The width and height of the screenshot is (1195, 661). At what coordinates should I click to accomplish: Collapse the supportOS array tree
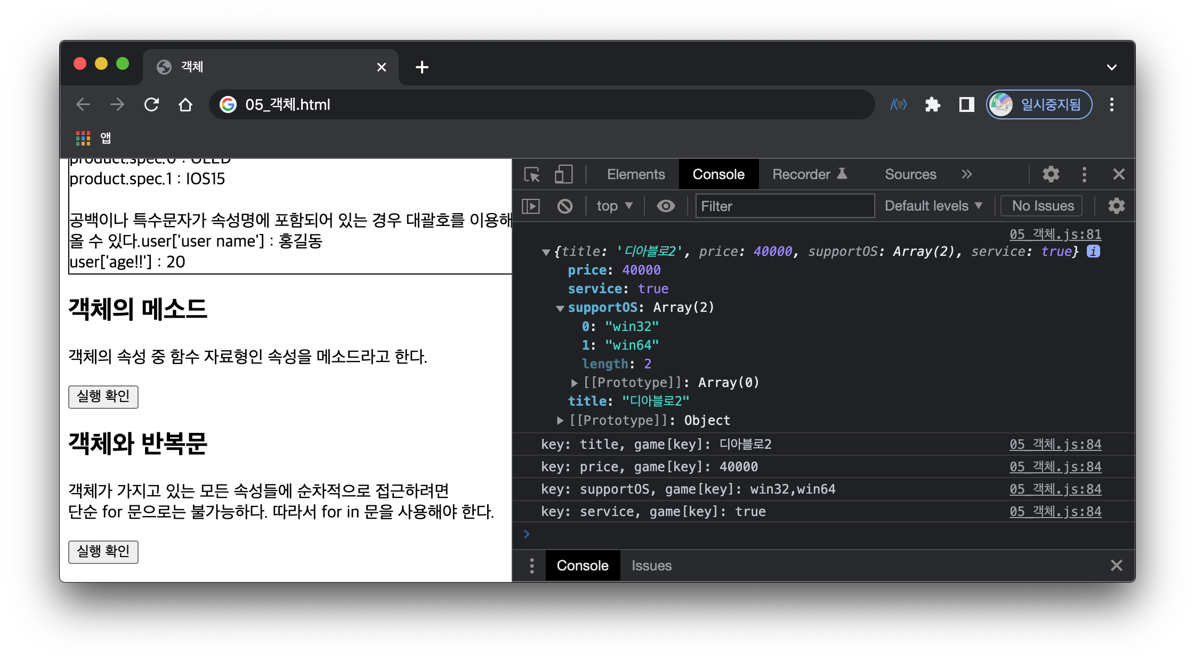560,308
